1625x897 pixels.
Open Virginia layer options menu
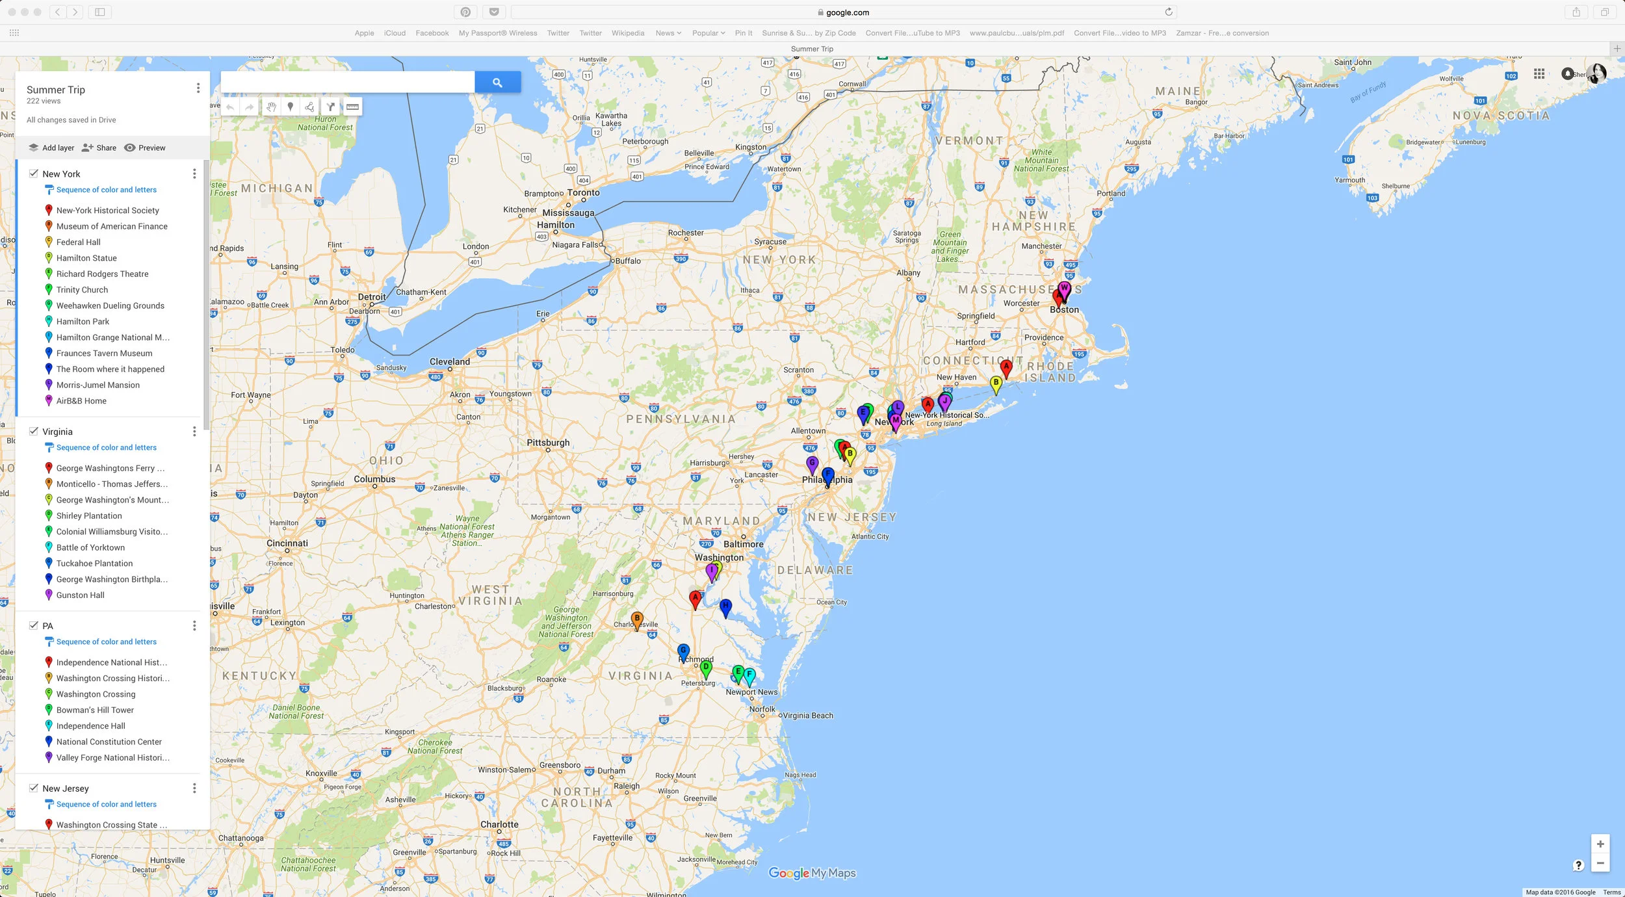coord(194,431)
